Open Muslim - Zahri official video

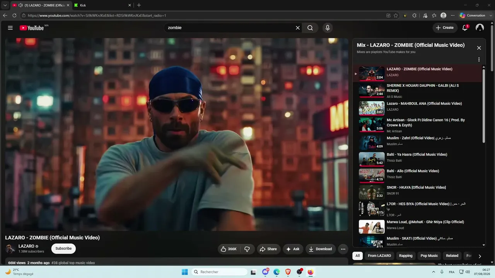click(x=418, y=142)
